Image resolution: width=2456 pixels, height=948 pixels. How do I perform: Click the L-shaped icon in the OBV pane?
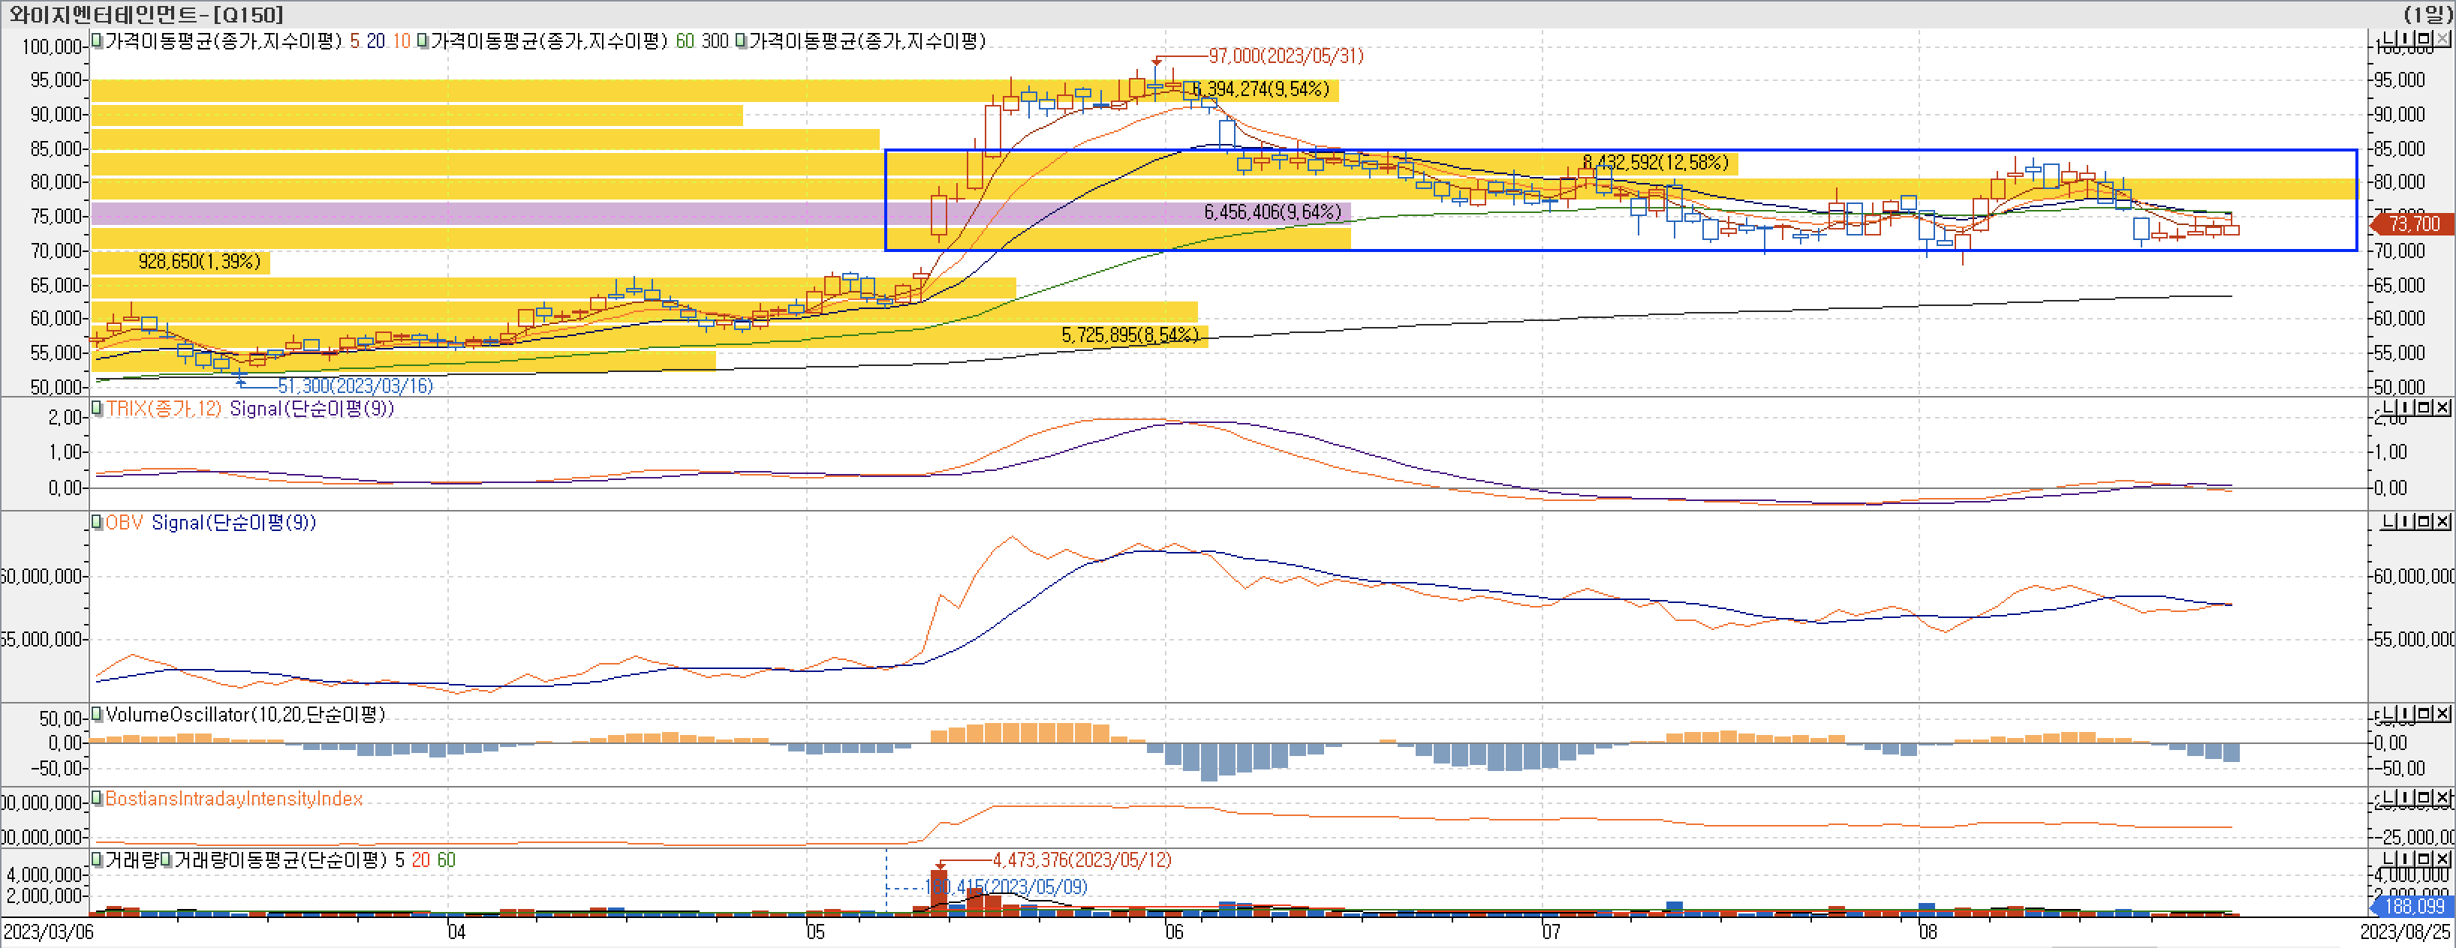coord(2390,521)
